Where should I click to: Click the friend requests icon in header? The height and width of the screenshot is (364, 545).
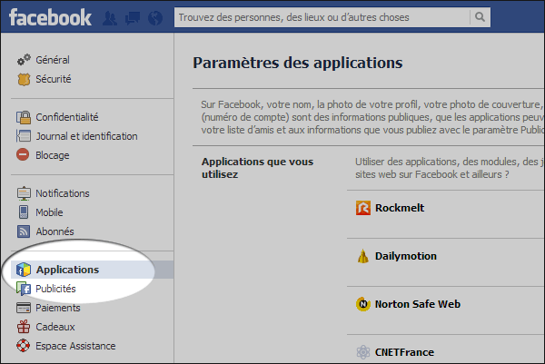[112, 17]
